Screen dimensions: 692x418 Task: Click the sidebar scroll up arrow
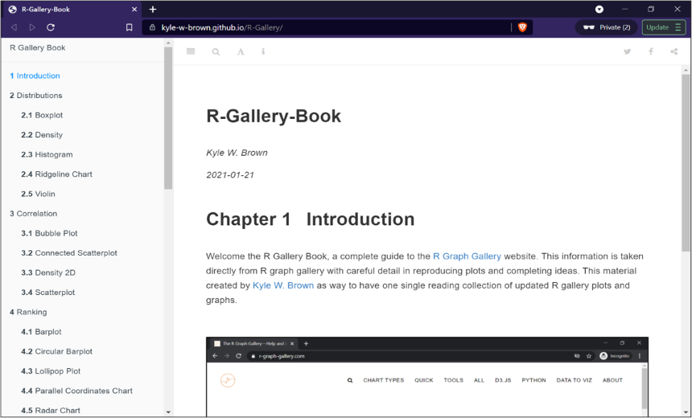[x=168, y=43]
